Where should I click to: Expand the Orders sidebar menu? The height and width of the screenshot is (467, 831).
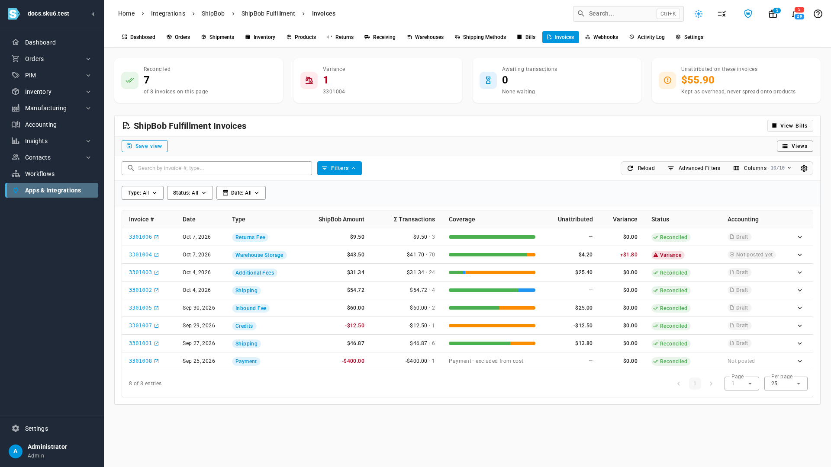[x=52, y=59]
